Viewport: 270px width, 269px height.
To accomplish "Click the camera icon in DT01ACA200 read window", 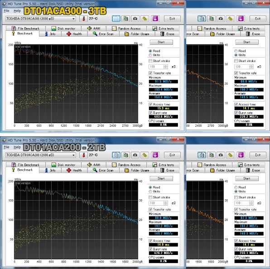I will [135, 155].
